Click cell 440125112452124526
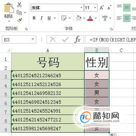 pos(48,84)
